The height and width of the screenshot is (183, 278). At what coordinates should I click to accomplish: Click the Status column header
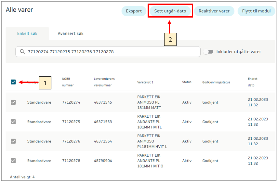[x=187, y=82]
